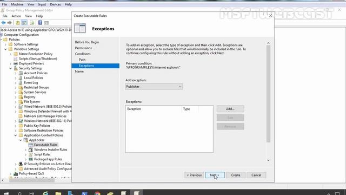This screenshot has width=346, height=195.
Task: Go to the Permissions wizard step
Action: [83, 48]
